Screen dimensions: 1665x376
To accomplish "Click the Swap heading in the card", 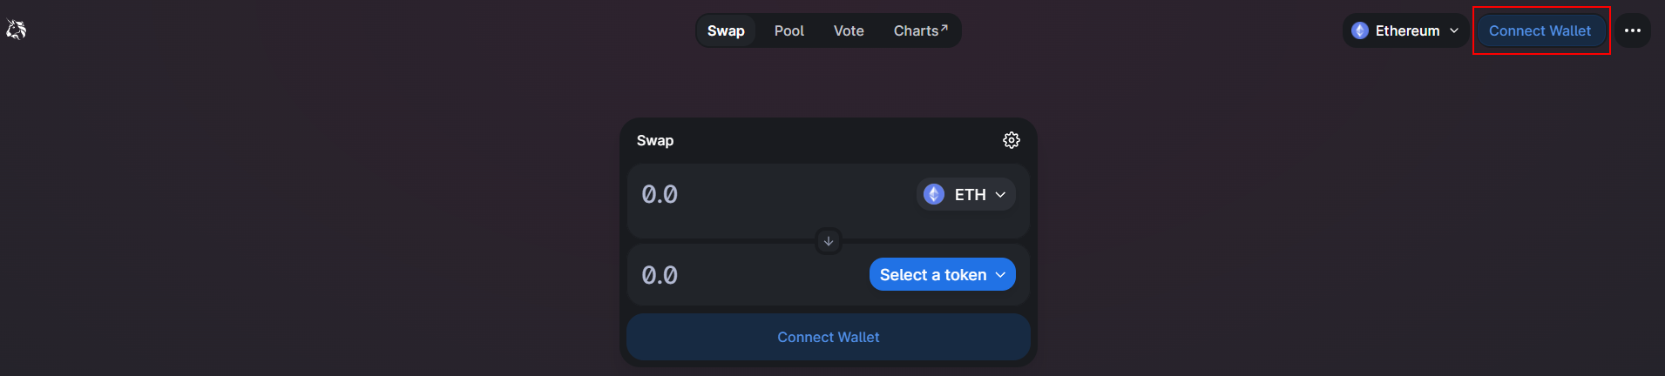I will pyautogui.click(x=655, y=140).
